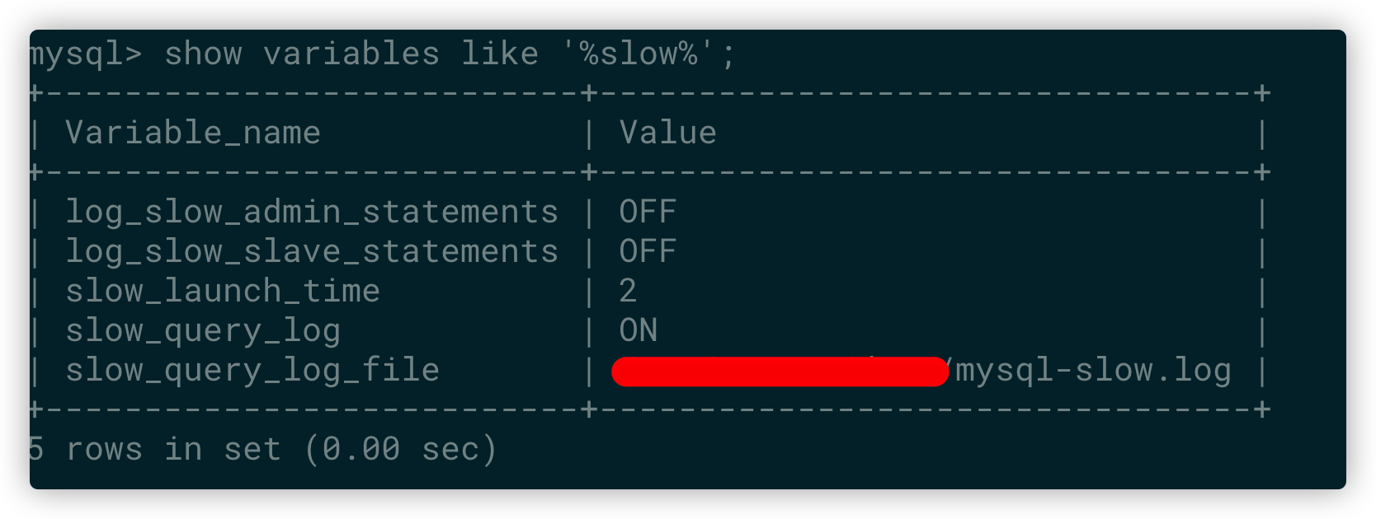Image resolution: width=1376 pixels, height=519 pixels.
Task: Click the '%slow%' pattern string
Action: (639, 54)
